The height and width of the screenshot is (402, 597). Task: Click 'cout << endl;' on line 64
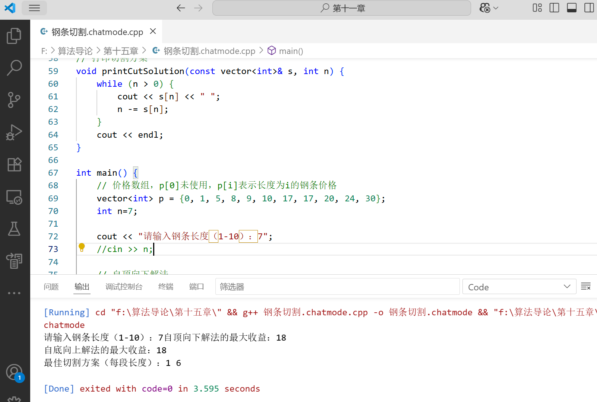point(130,135)
